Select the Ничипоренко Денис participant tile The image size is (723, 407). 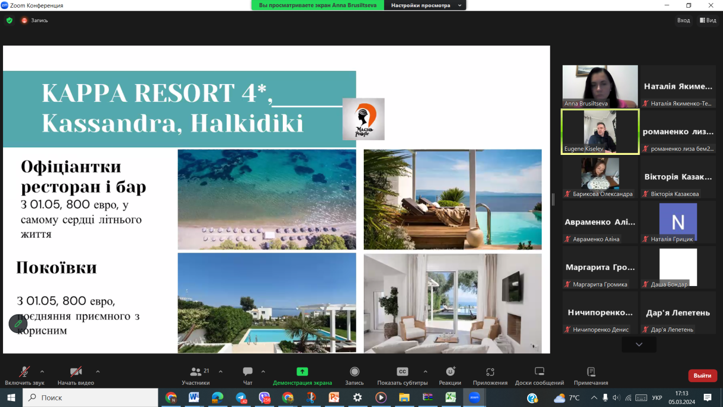click(600, 312)
